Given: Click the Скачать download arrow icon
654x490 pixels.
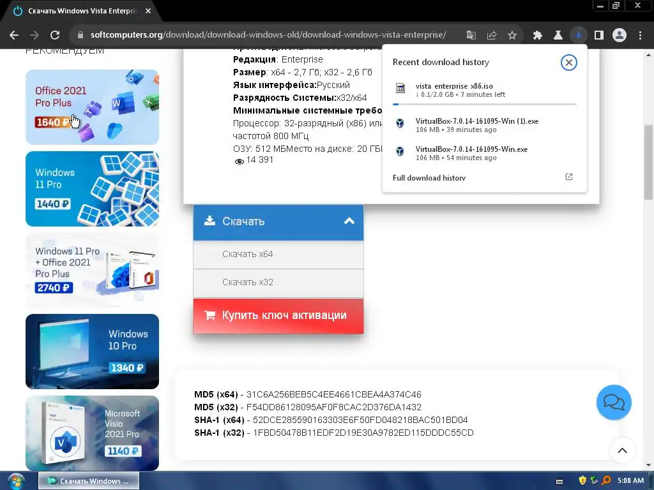Looking at the screenshot, I should pos(209,220).
